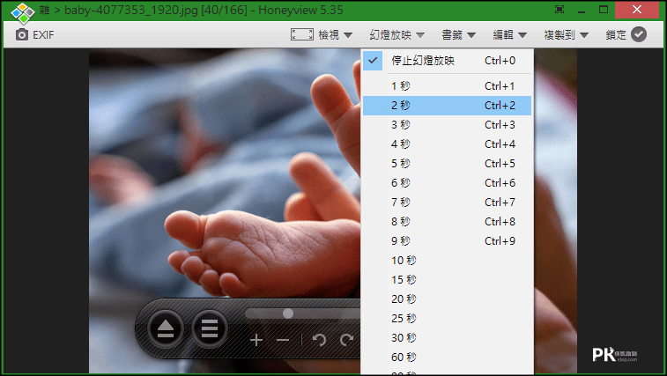Click the fit-to-window view icon
The image size is (667, 376).
[x=302, y=34]
